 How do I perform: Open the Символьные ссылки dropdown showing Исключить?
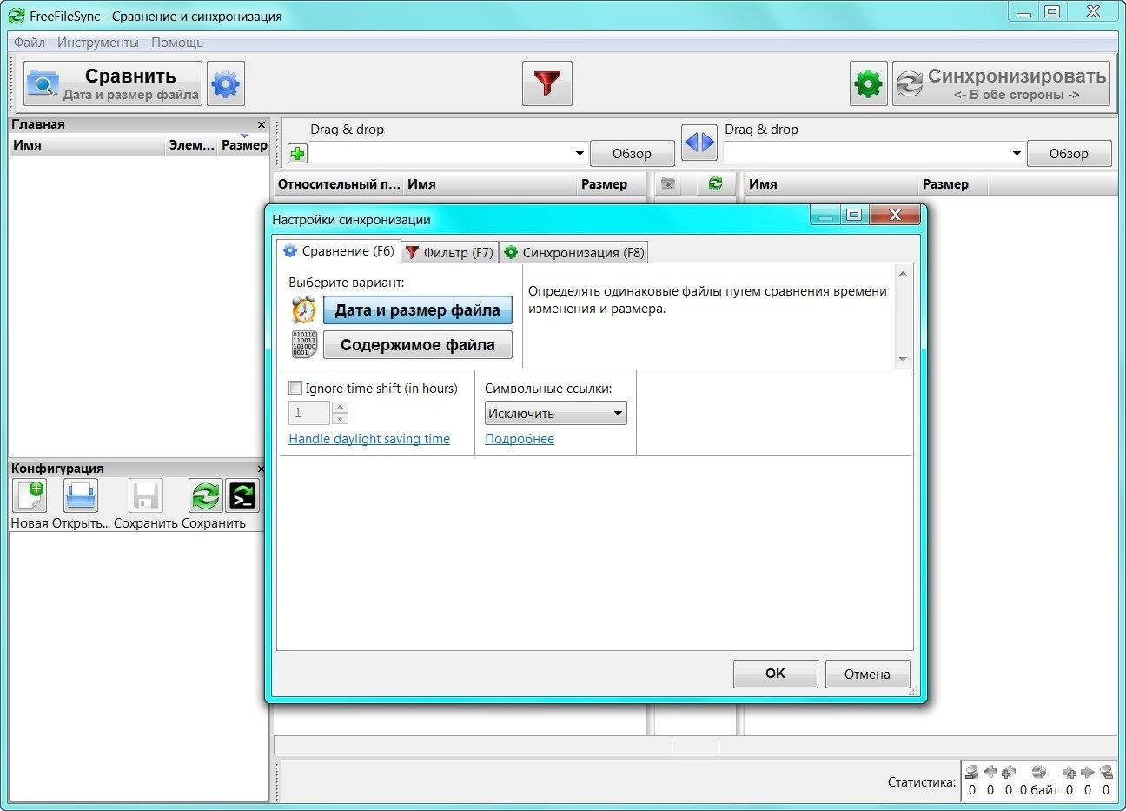[x=555, y=414]
